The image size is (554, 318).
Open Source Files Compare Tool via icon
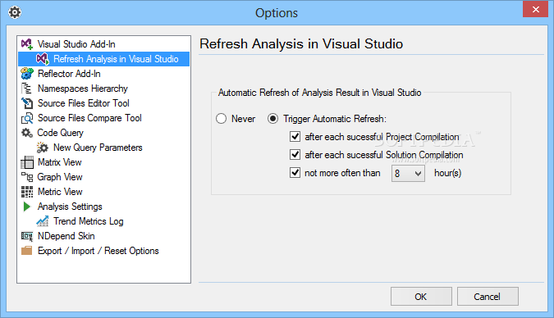tap(27, 118)
